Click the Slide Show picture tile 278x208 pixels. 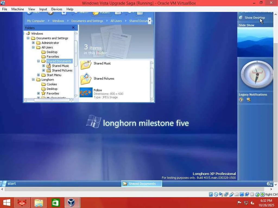[x=255, y=42]
